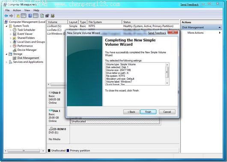Click the Local Users and Groups icon
This screenshot has height=162, width=227.
click(x=15, y=42)
